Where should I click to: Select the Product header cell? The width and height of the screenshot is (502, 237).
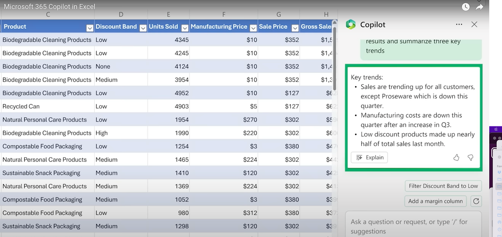click(48, 27)
